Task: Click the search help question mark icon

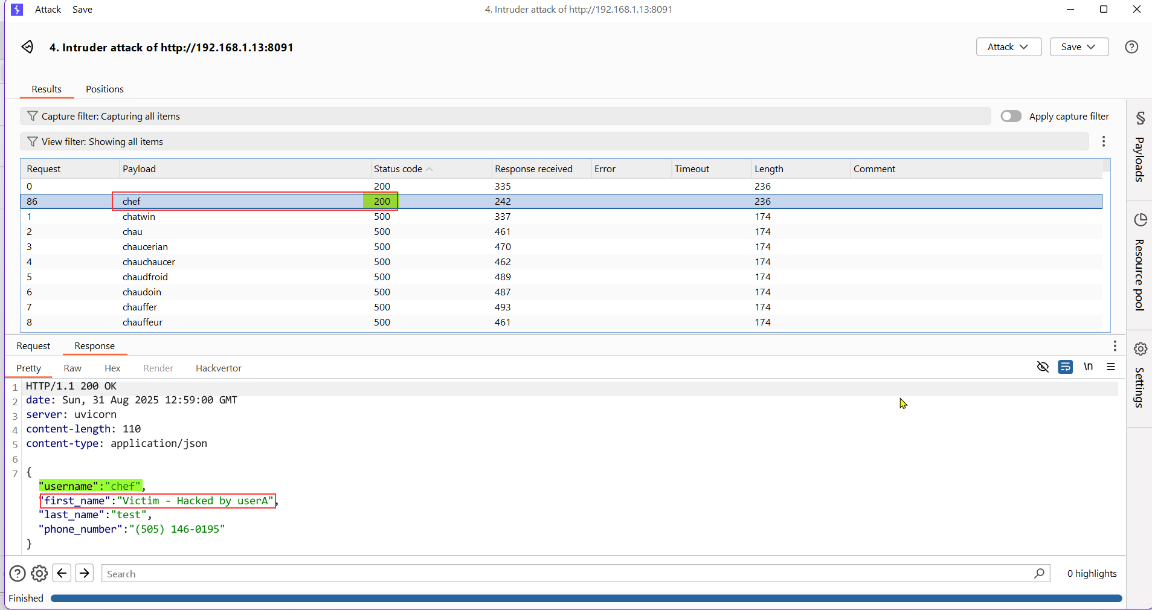Action: click(x=18, y=573)
